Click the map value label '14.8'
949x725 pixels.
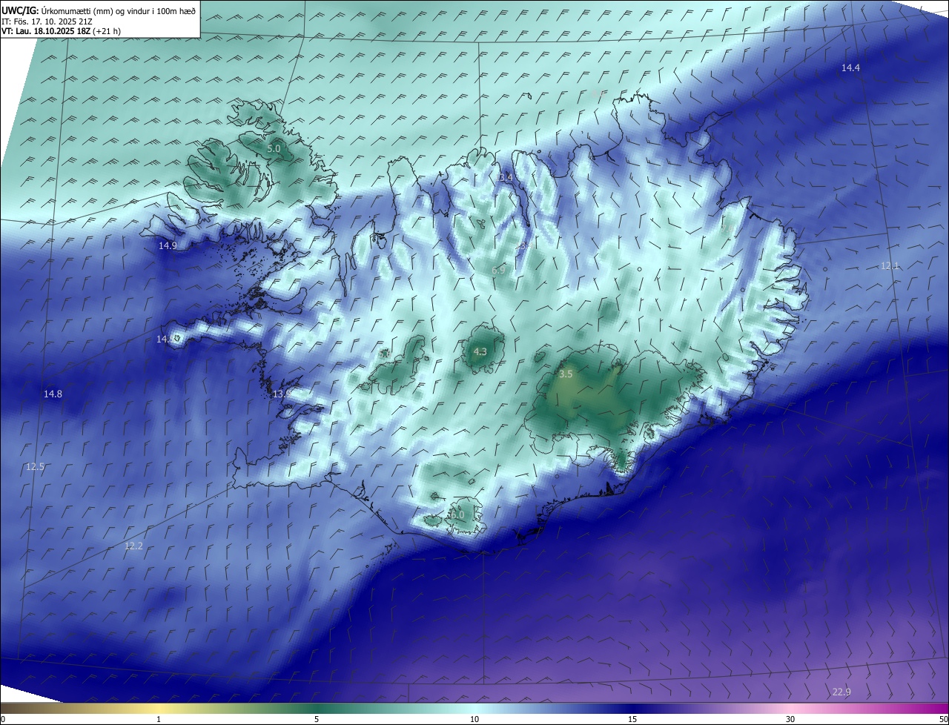pyautogui.click(x=53, y=394)
